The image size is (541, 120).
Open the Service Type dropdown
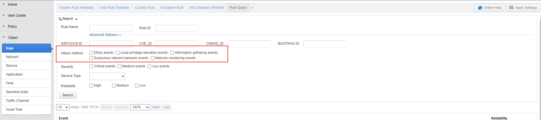tap(107, 76)
